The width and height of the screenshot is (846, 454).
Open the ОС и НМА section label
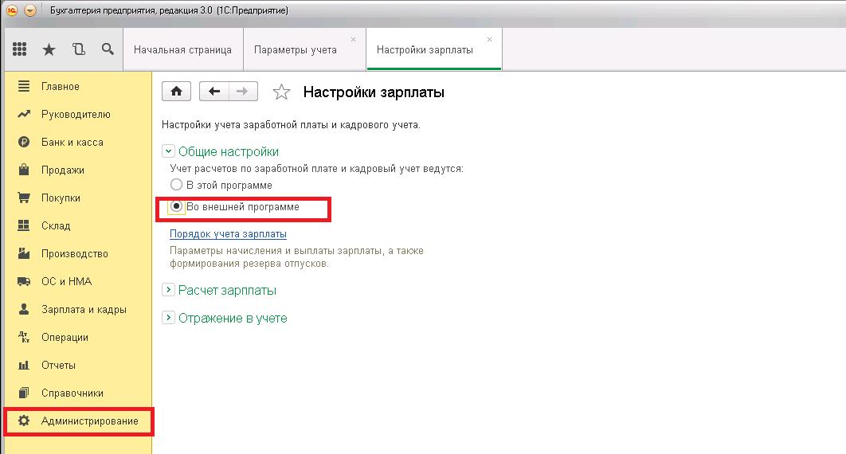click(67, 281)
